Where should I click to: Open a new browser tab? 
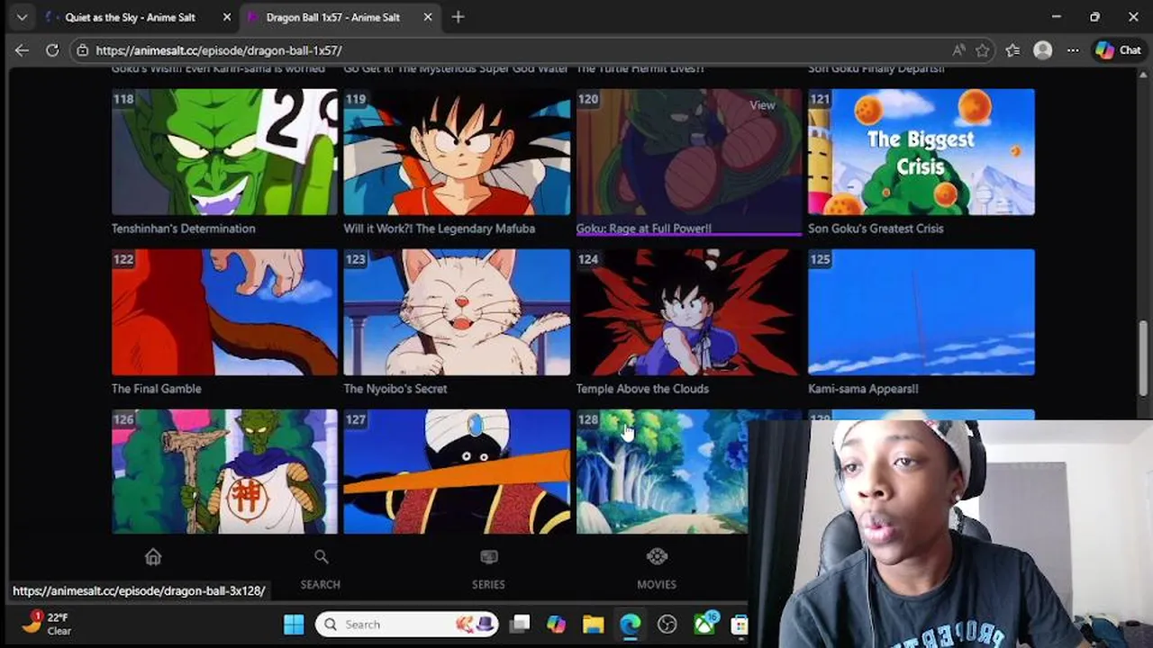pyautogui.click(x=458, y=17)
